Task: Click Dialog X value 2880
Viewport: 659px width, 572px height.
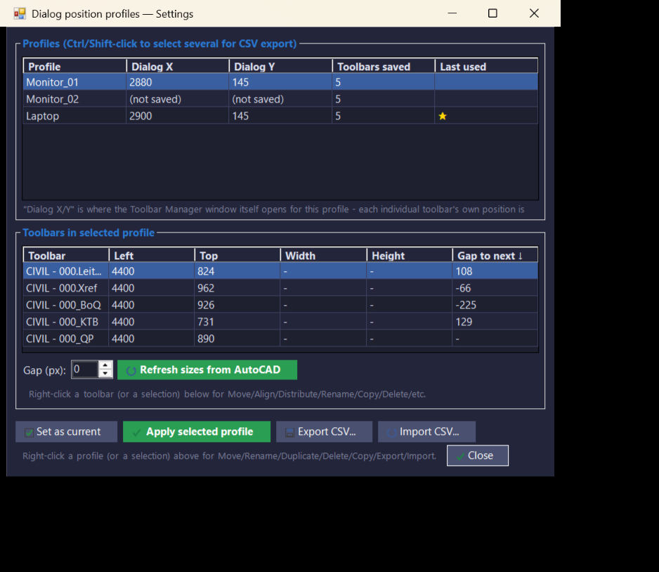Action: [x=141, y=82]
